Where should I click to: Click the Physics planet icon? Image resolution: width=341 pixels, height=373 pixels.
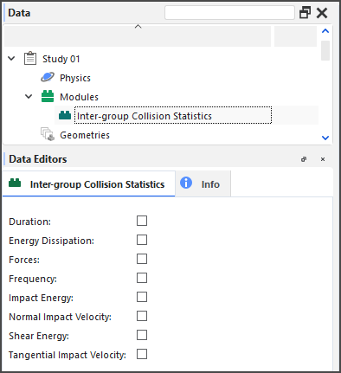[48, 77]
